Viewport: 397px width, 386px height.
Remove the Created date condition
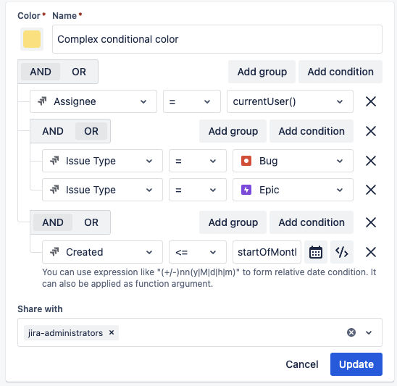[x=371, y=252]
